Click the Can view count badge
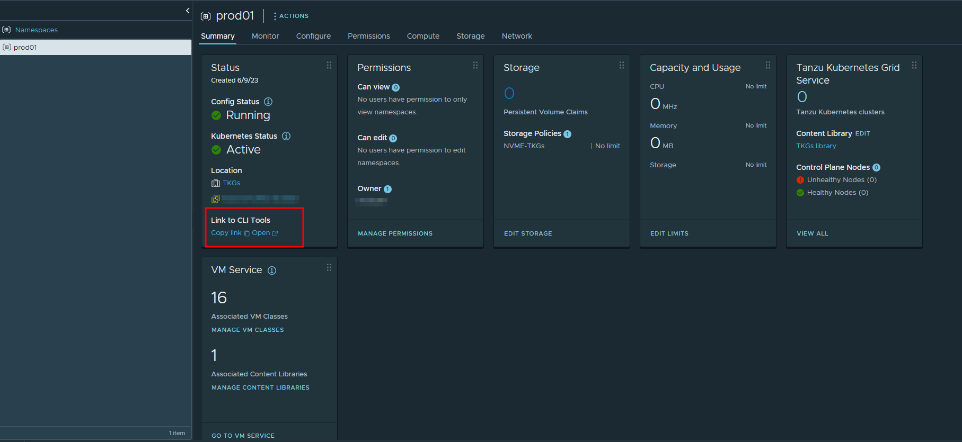 pos(395,87)
